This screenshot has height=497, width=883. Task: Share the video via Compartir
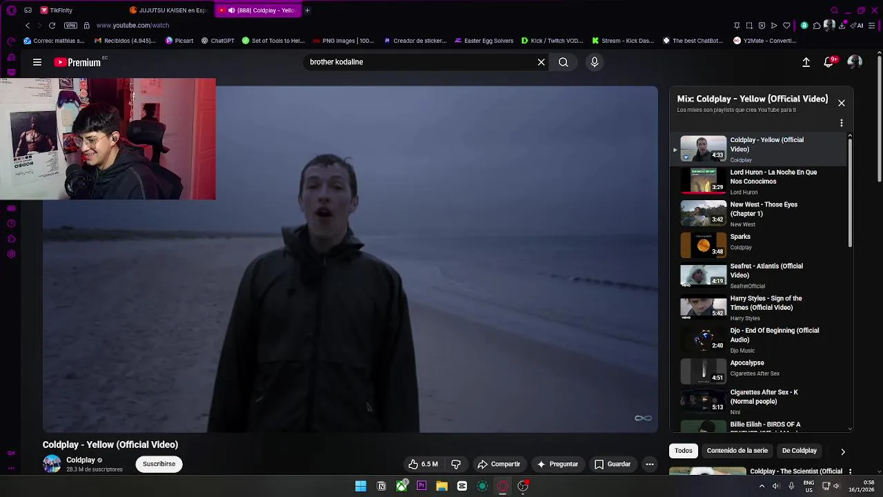[x=499, y=465]
